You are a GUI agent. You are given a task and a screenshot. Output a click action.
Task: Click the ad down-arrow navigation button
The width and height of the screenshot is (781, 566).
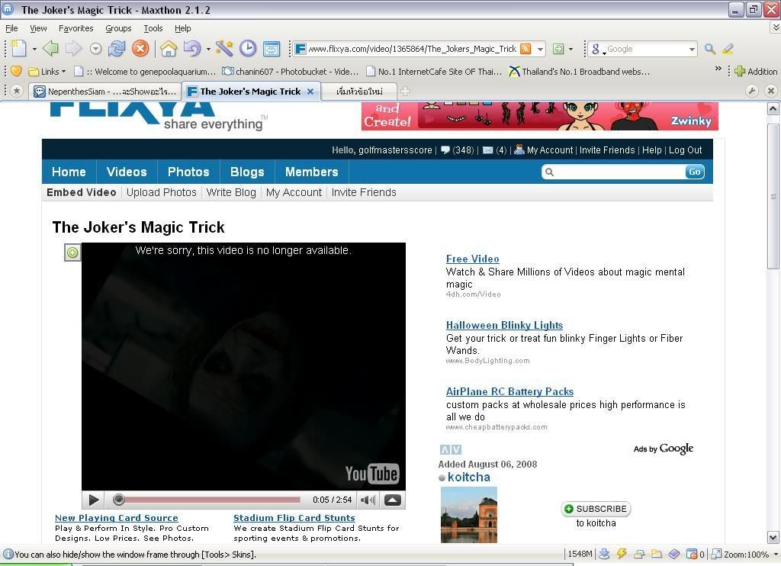tap(456, 449)
